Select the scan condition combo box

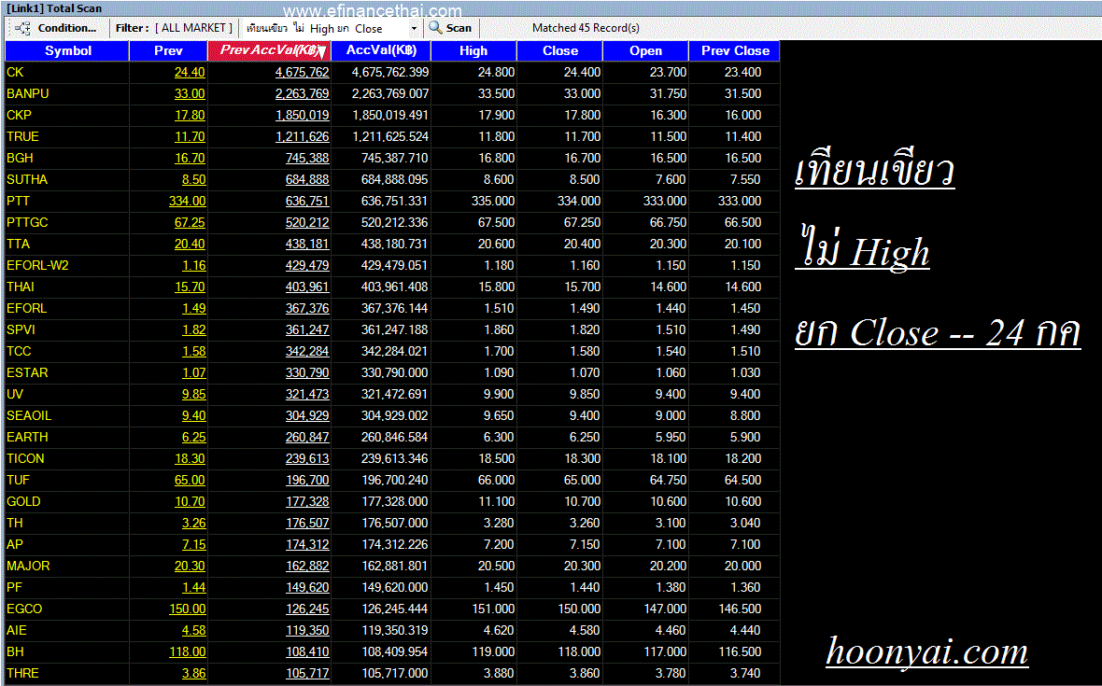point(332,29)
